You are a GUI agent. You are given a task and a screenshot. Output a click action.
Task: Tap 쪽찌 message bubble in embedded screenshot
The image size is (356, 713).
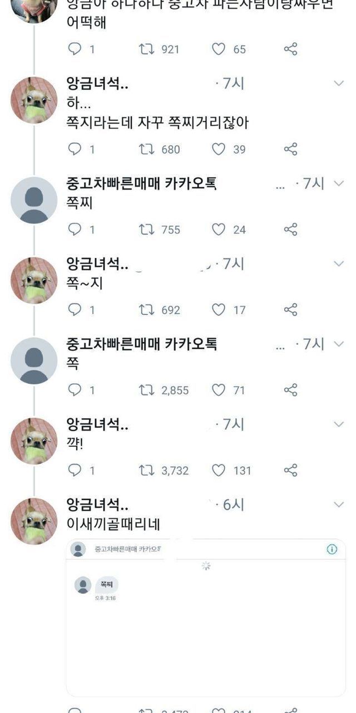click(106, 584)
